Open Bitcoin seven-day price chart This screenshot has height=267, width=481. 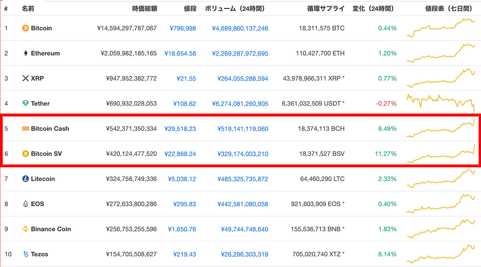441,28
